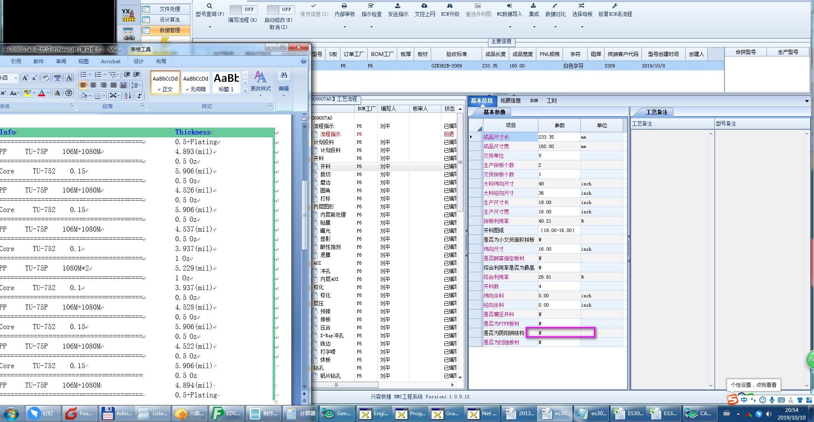The height and width of the screenshot is (422, 814).
Task: Apply the 无间隔 style in Word
Action: [195, 83]
